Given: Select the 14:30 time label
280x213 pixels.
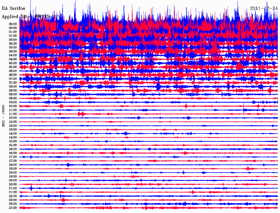Looking at the screenshot, I should click(x=13, y=138).
